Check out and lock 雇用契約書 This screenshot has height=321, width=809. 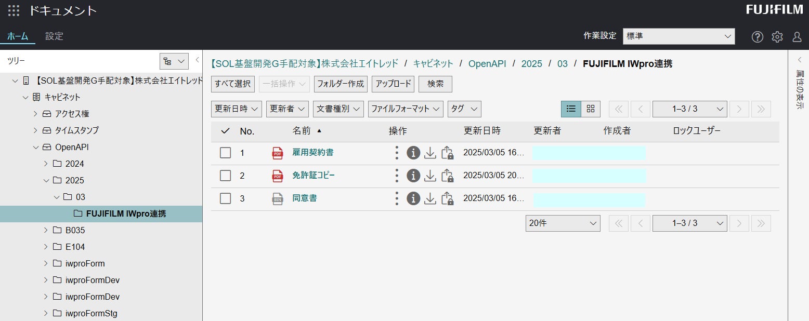pyautogui.click(x=447, y=153)
